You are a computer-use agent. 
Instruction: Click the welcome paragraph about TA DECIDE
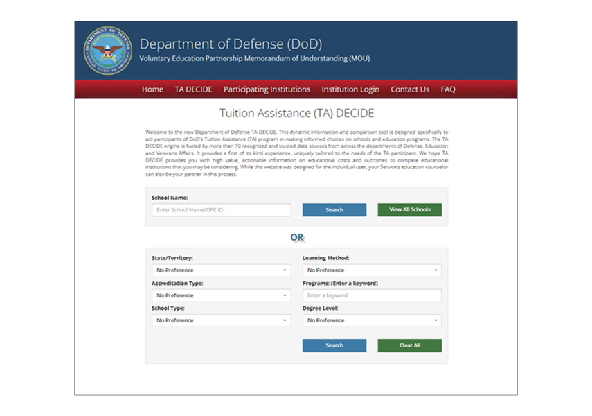tap(297, 153)
